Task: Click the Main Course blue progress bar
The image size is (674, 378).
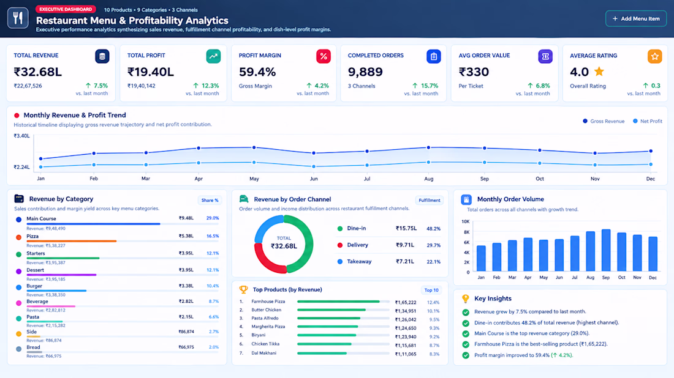Action: point(93,224)
